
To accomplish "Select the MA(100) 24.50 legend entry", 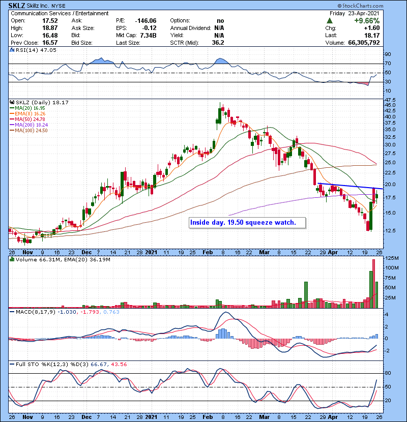I will coord(29,131).
